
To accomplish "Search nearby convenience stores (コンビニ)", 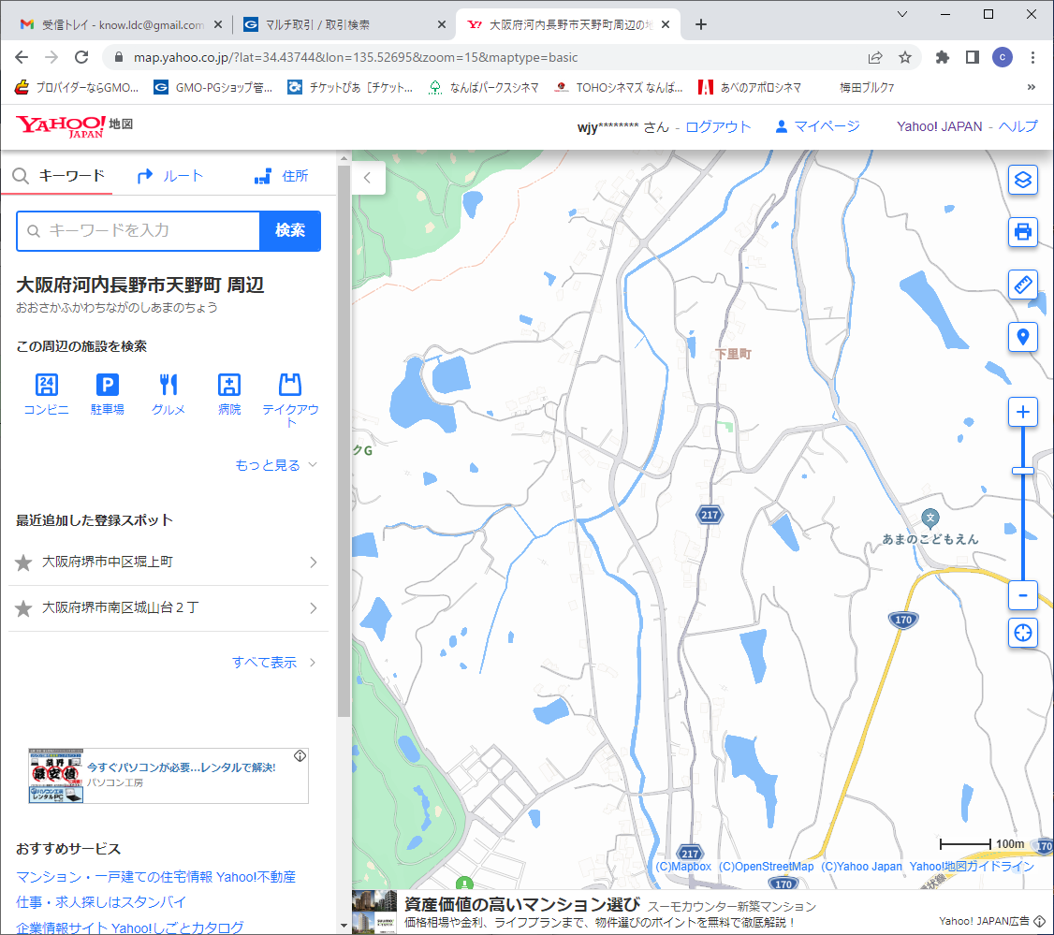I will point(46,394).
